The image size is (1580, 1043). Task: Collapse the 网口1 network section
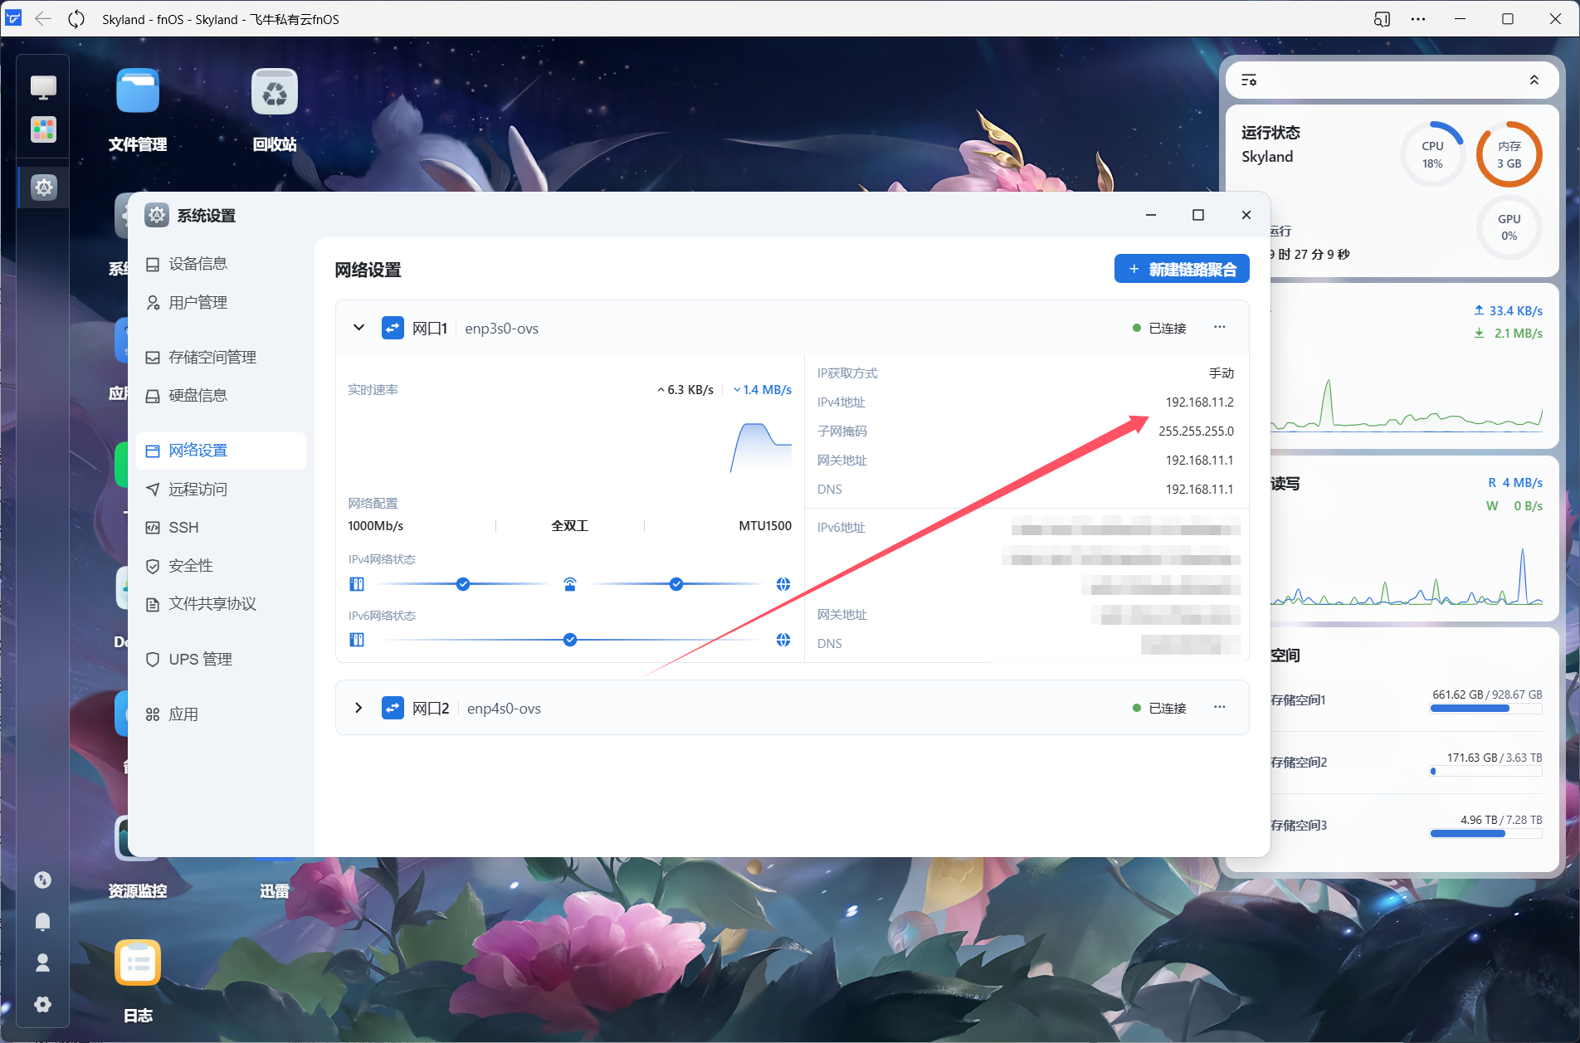(x=358, y=328)
